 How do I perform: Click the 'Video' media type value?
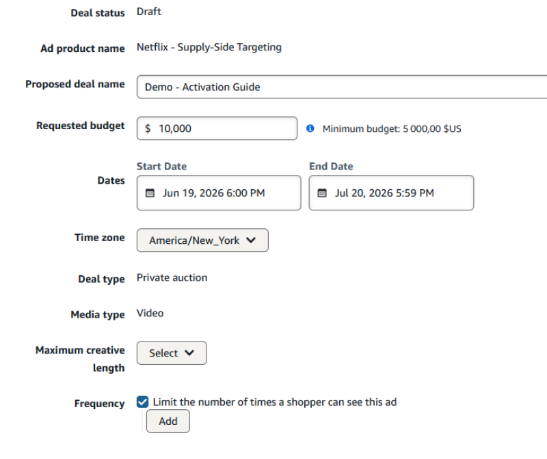150,314
